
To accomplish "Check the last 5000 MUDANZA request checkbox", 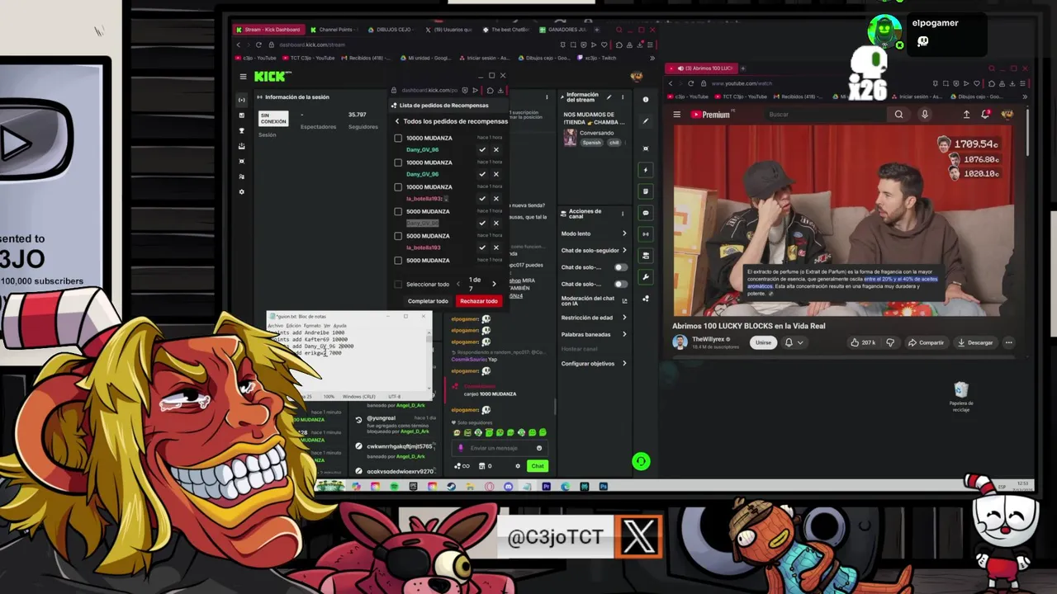I will point(398,261).
